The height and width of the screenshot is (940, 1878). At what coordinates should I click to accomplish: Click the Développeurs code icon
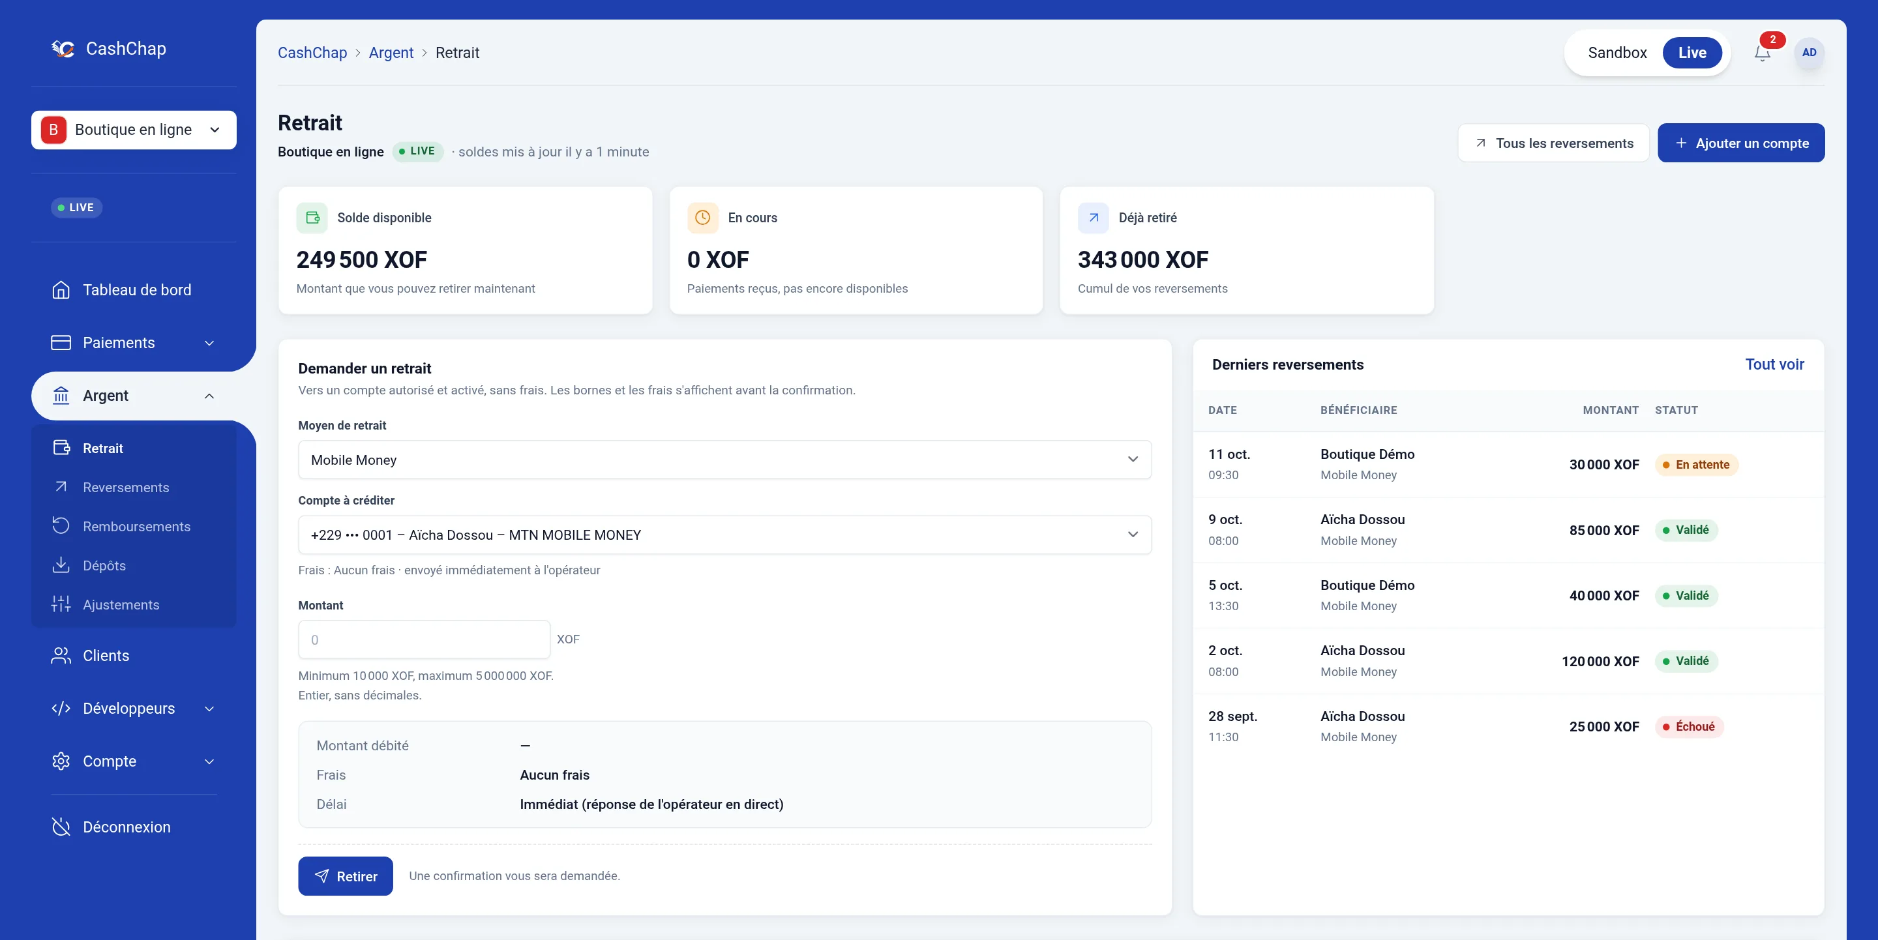[61, 709]
